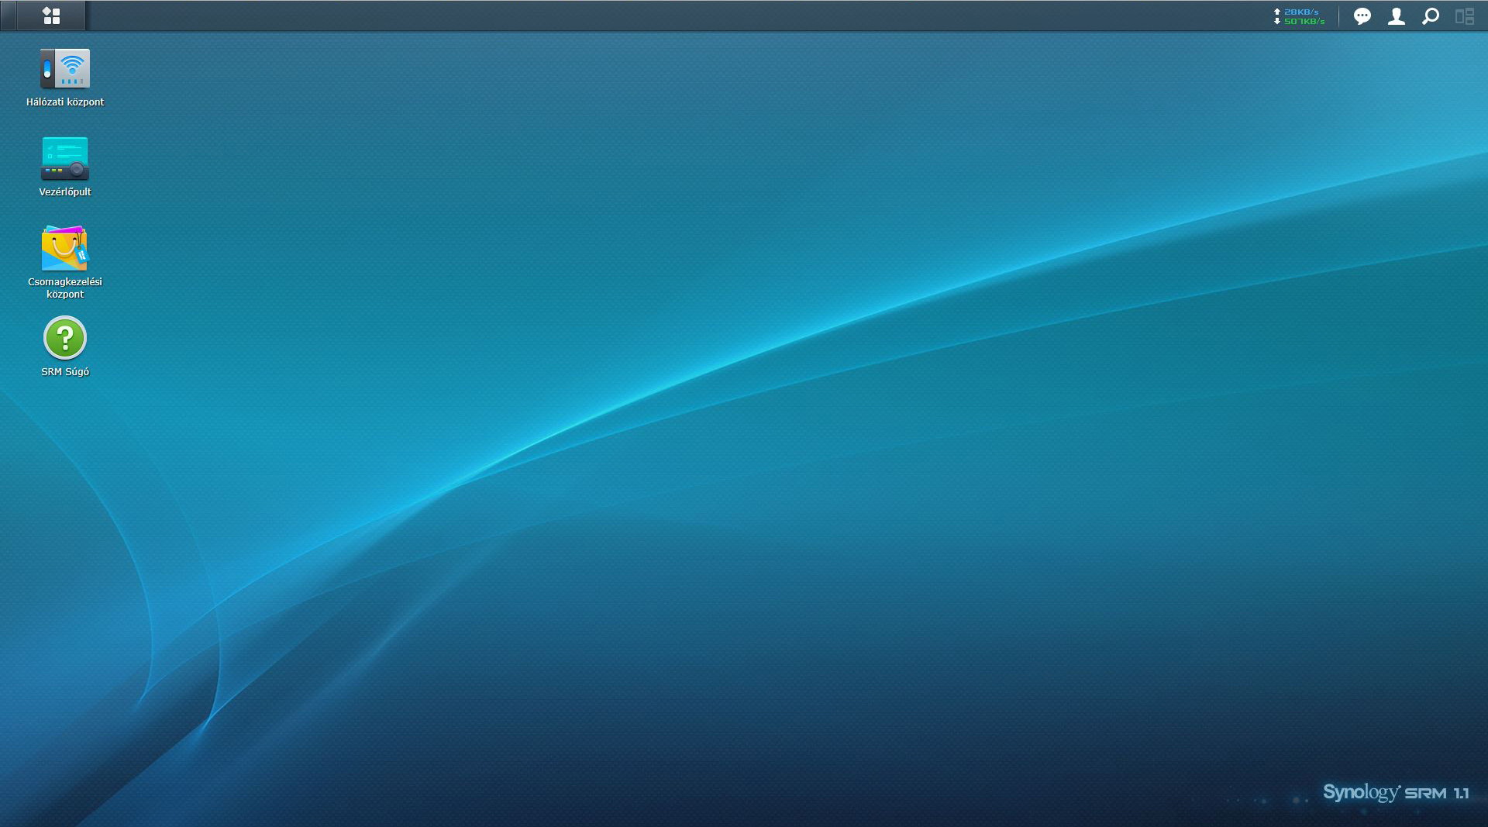Open the Main Menu grid button
Viewport: 1488px width, 827px height.
pyautogui.click(x=51, y=16)
